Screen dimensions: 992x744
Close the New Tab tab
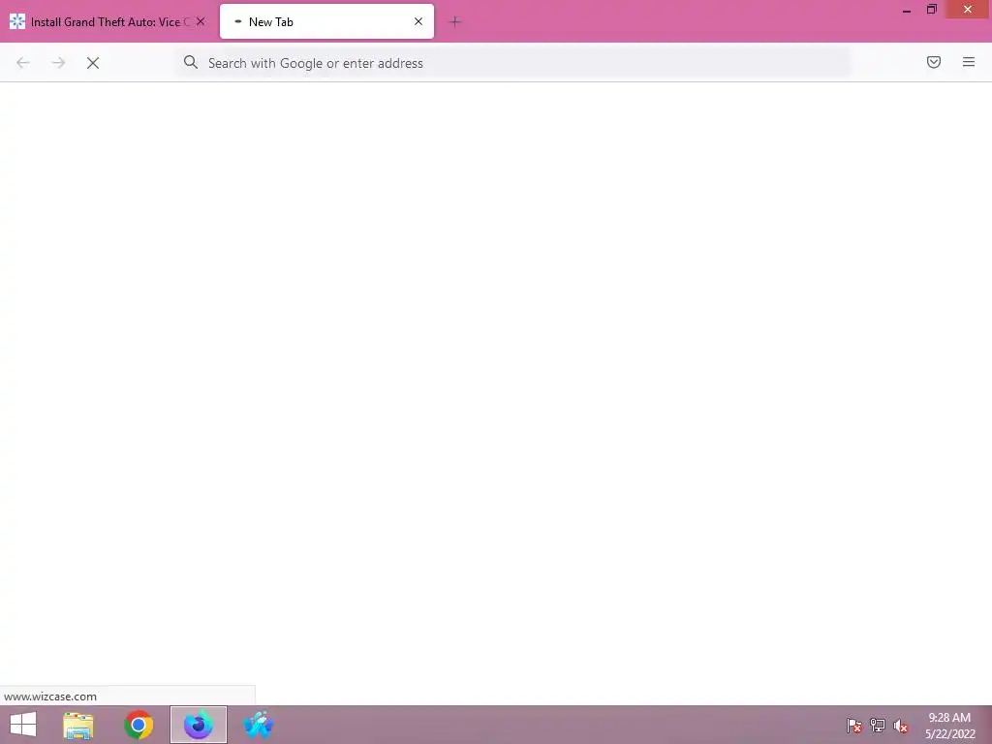coord(418,21)
